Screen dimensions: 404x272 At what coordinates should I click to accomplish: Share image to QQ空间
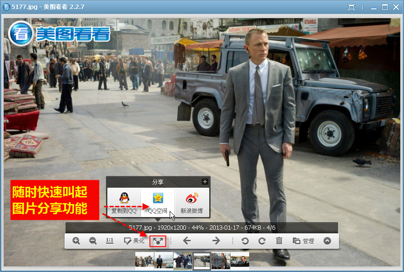(x=158, y=203)
